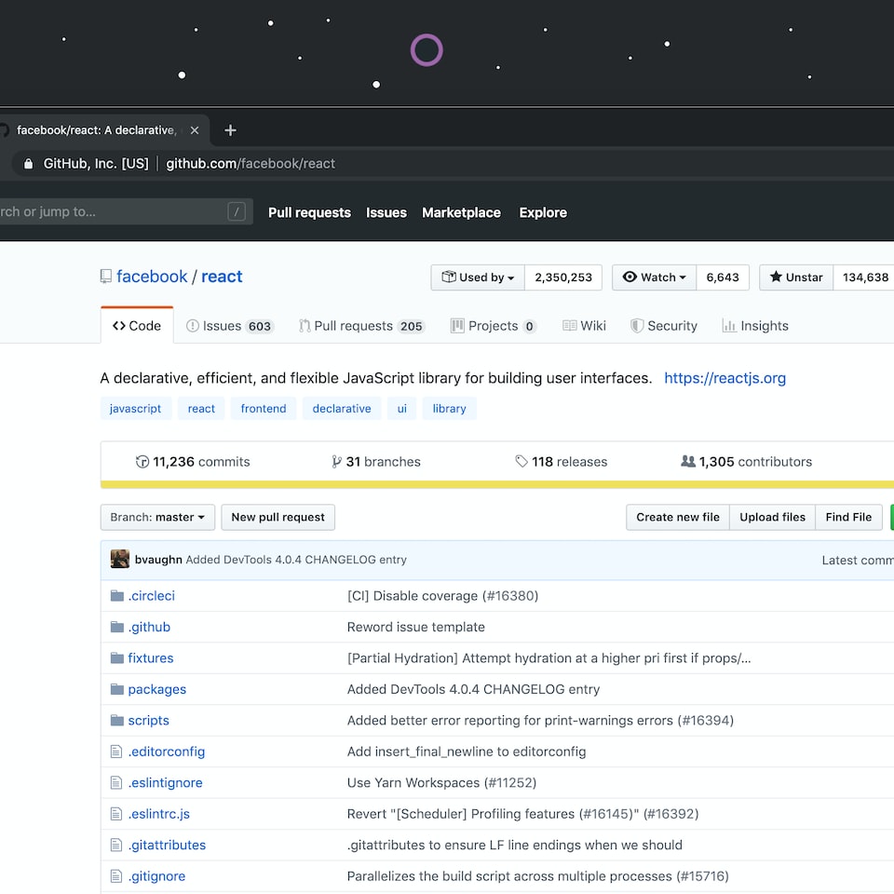This screenshot has width=894, height=894.
Task: Toggle Unstar on the repository
Action: tap(796, 278)
